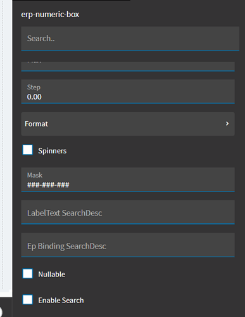Click into the Step field

pos(128,91)
